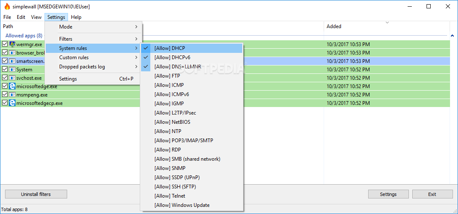Enable the [Allow] SSDP (UPnP) rule

[x=191, y=177]
